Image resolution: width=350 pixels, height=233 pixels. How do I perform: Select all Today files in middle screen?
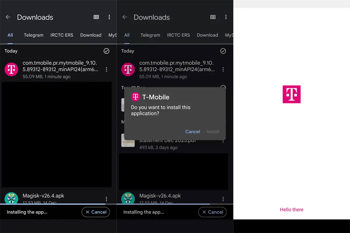click(x=223, y=51)
